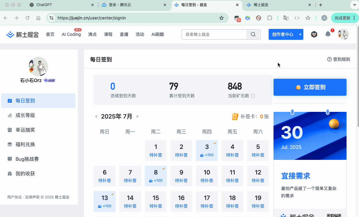
Task: Select 每日签到 in sidebar
Action: click(x=38, y=101)
